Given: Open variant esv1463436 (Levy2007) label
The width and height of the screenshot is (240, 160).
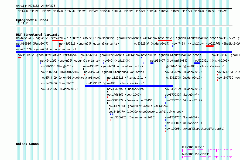Looking at the screenshot, I should pos(57,83).
